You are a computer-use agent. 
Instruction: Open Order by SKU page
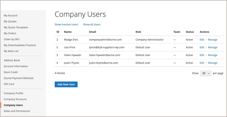click(x=12, y=39)
